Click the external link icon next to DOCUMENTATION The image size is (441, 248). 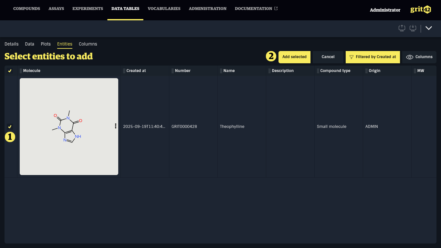(276, 8)
